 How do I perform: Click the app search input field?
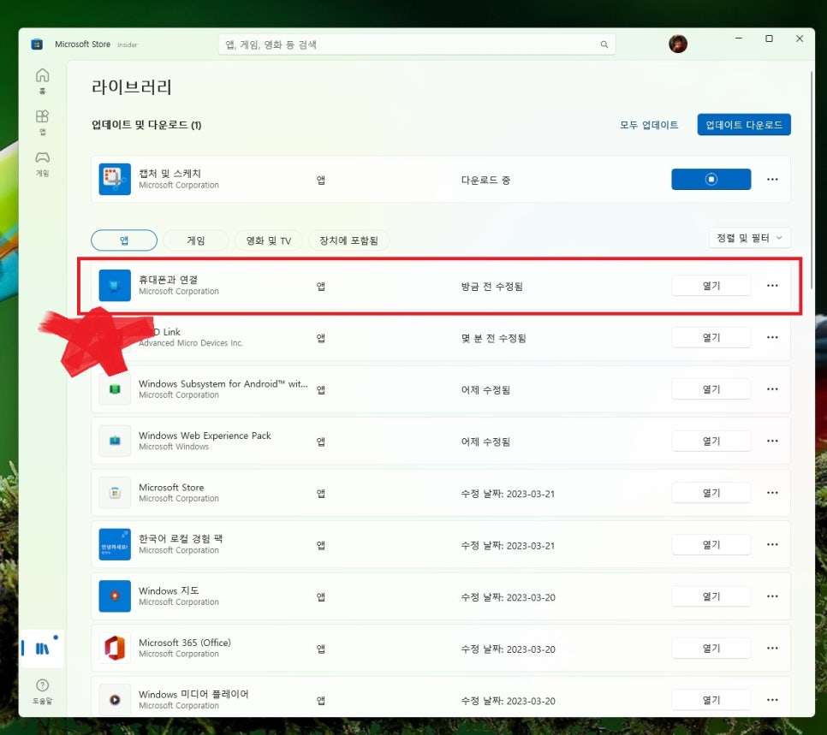tap(417, 44)
